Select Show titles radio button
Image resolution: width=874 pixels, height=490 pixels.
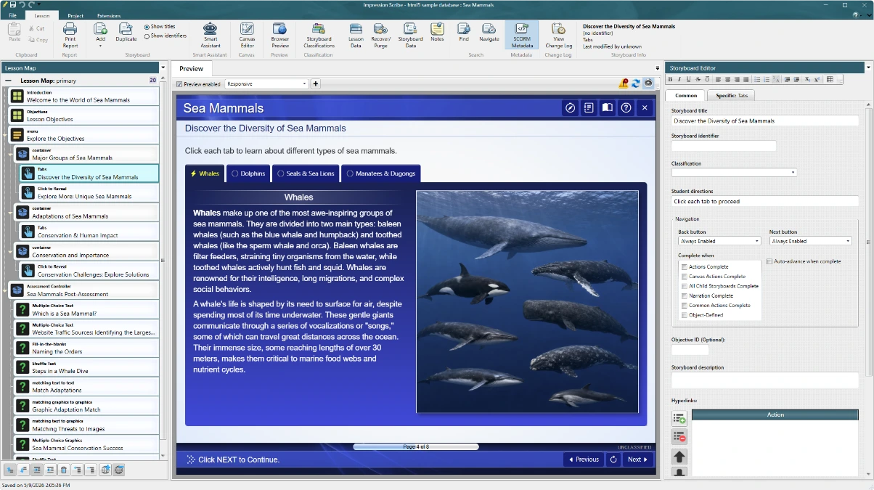pyautogui.click(x=147, y=27)
